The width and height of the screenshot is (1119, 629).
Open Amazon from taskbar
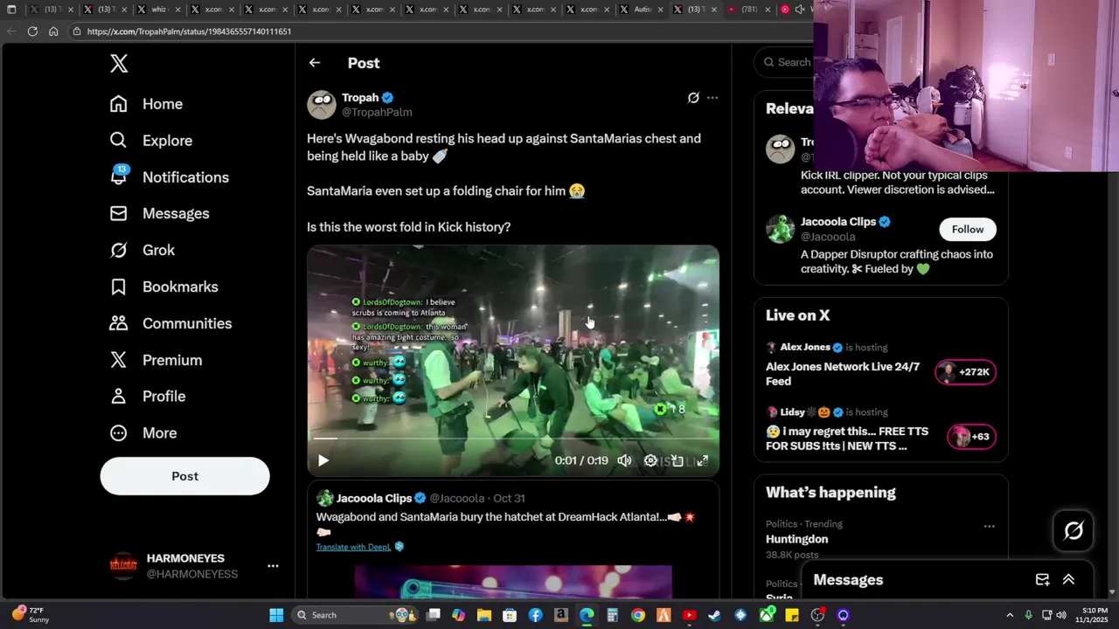[x=561, y=615]
